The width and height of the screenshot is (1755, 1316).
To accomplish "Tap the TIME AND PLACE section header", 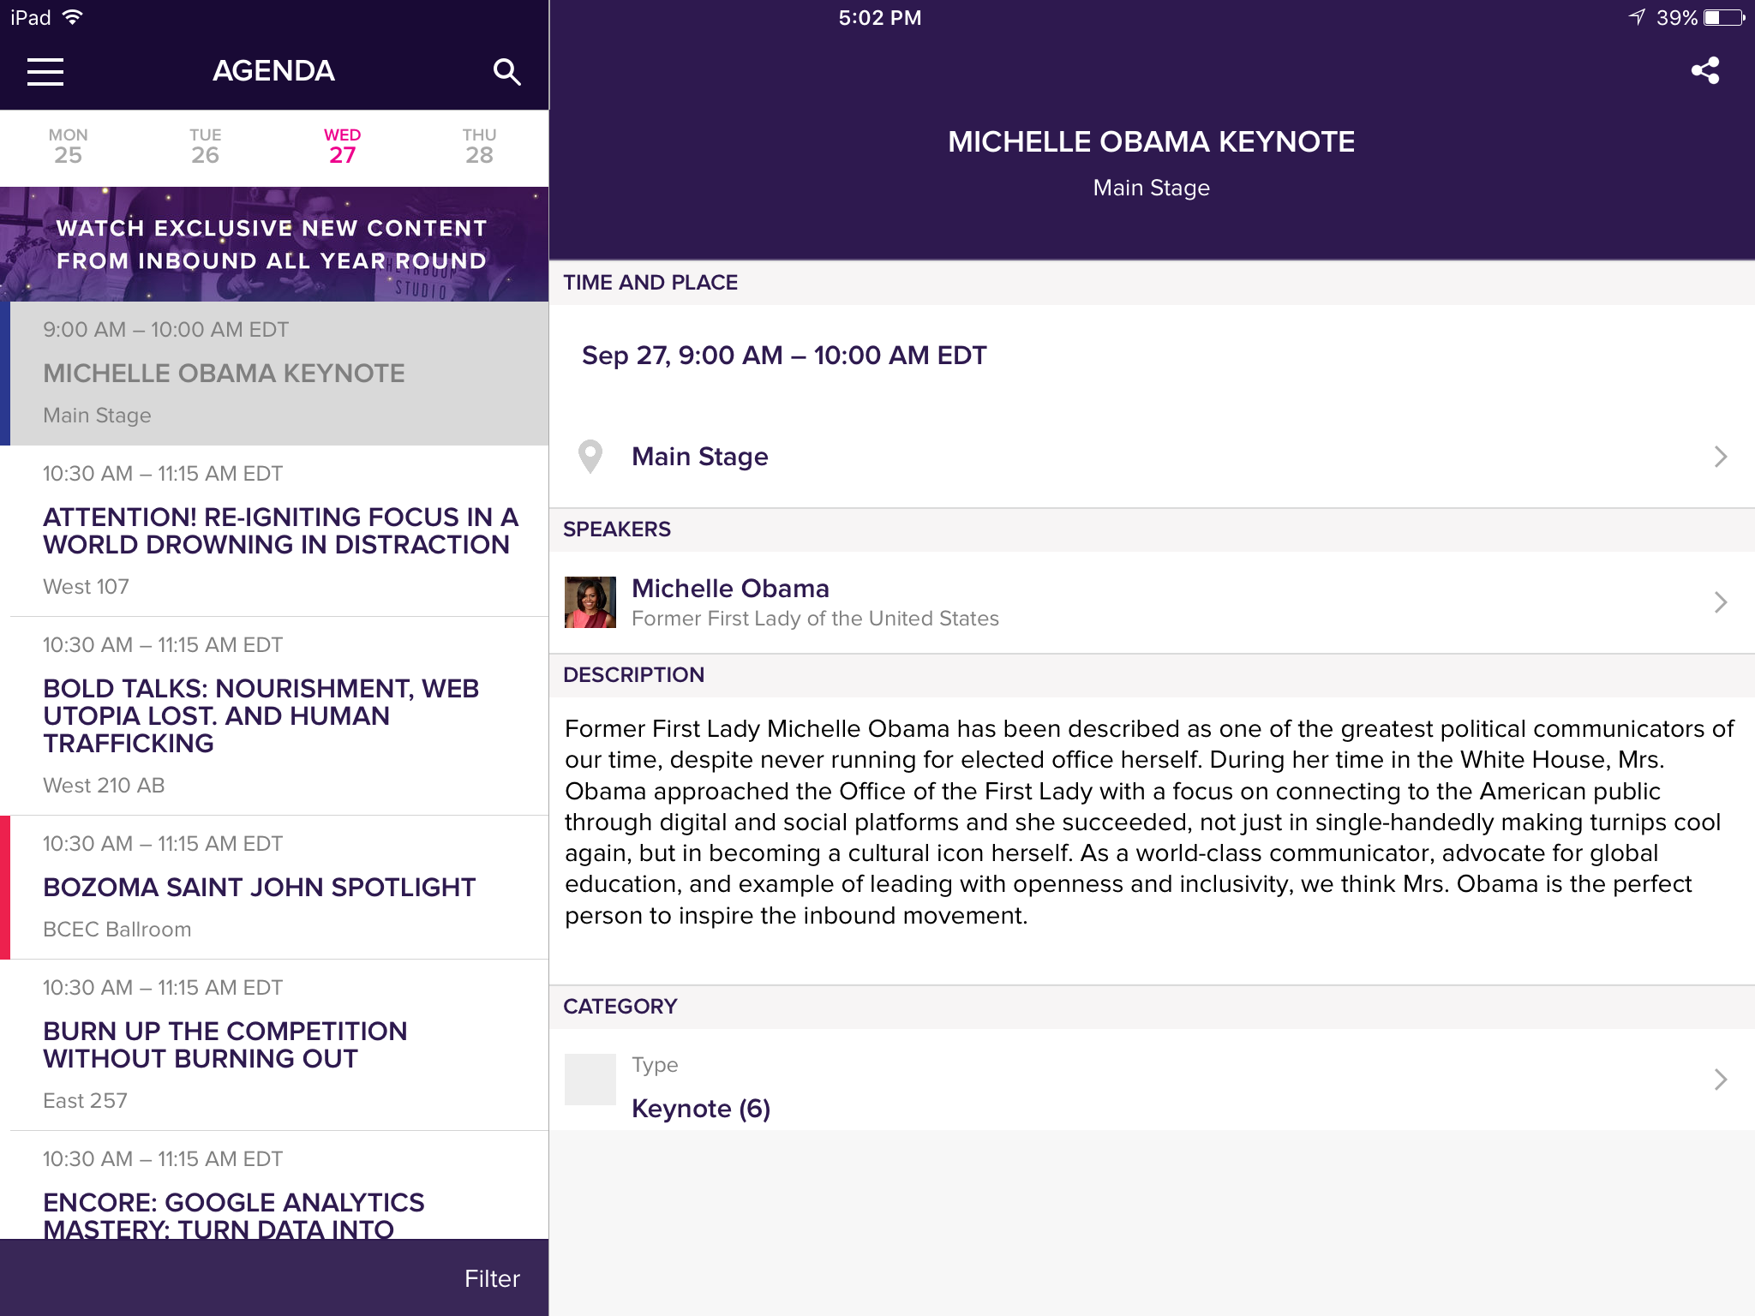I will 650,283.
